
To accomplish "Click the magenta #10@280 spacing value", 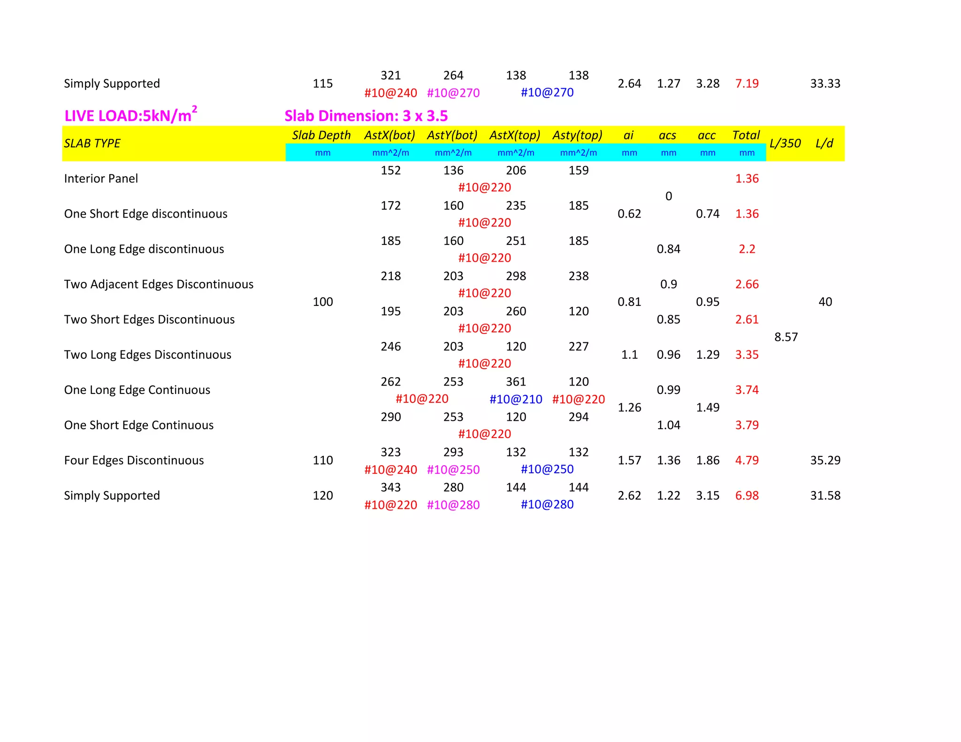I will [x=453, y=505].
